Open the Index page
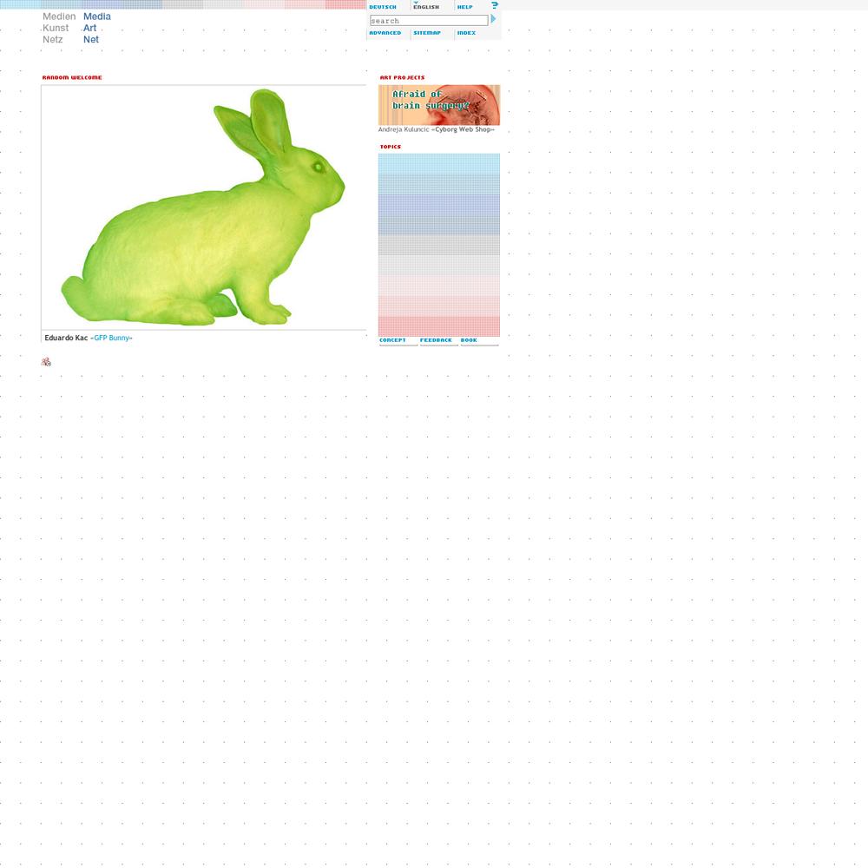 pos(466,33)
